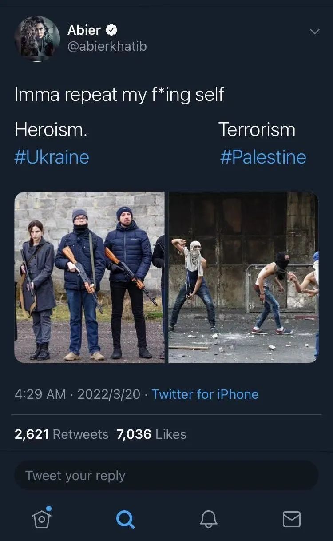Expand the tweet options chevron
333x541 pixels.
314,32
